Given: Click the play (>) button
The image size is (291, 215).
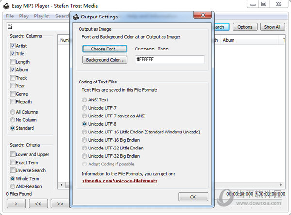Looking at the screenshot, I should tap(16, 204).
